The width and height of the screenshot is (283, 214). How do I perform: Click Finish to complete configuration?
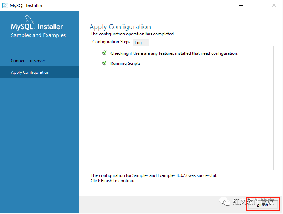[263, 205]
